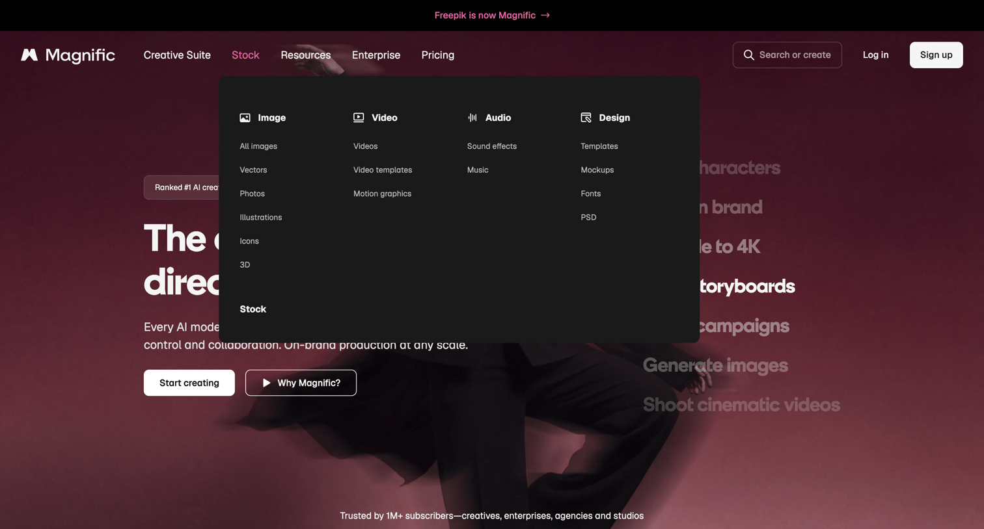Open the Design heading in Stock menu
The height and width of the screenshot is (529, 984).
click(614, 118)
